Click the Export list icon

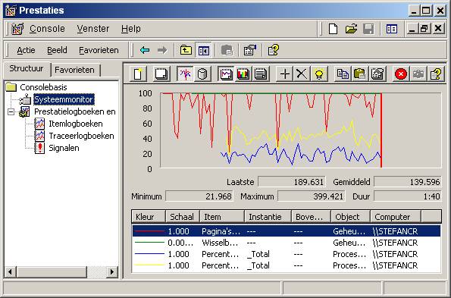(x=227, y=50)
